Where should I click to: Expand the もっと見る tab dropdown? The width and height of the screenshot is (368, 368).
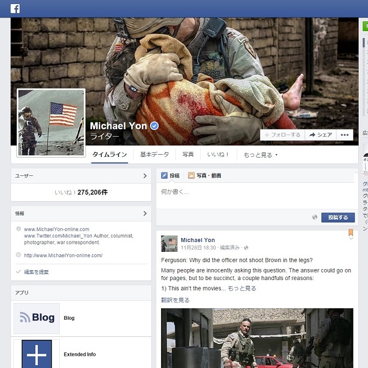coord(260,155)
